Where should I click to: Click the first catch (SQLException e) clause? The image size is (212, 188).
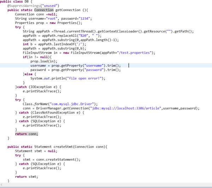tap(40, 121)
